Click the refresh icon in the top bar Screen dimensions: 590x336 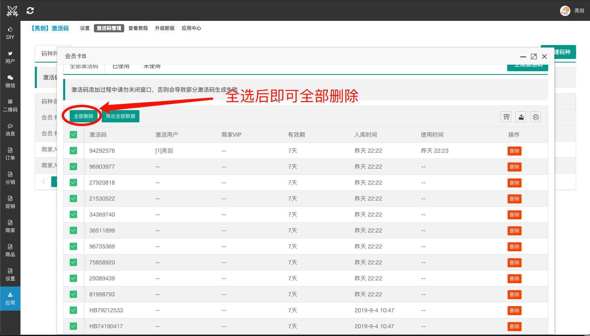coord(30,10)
